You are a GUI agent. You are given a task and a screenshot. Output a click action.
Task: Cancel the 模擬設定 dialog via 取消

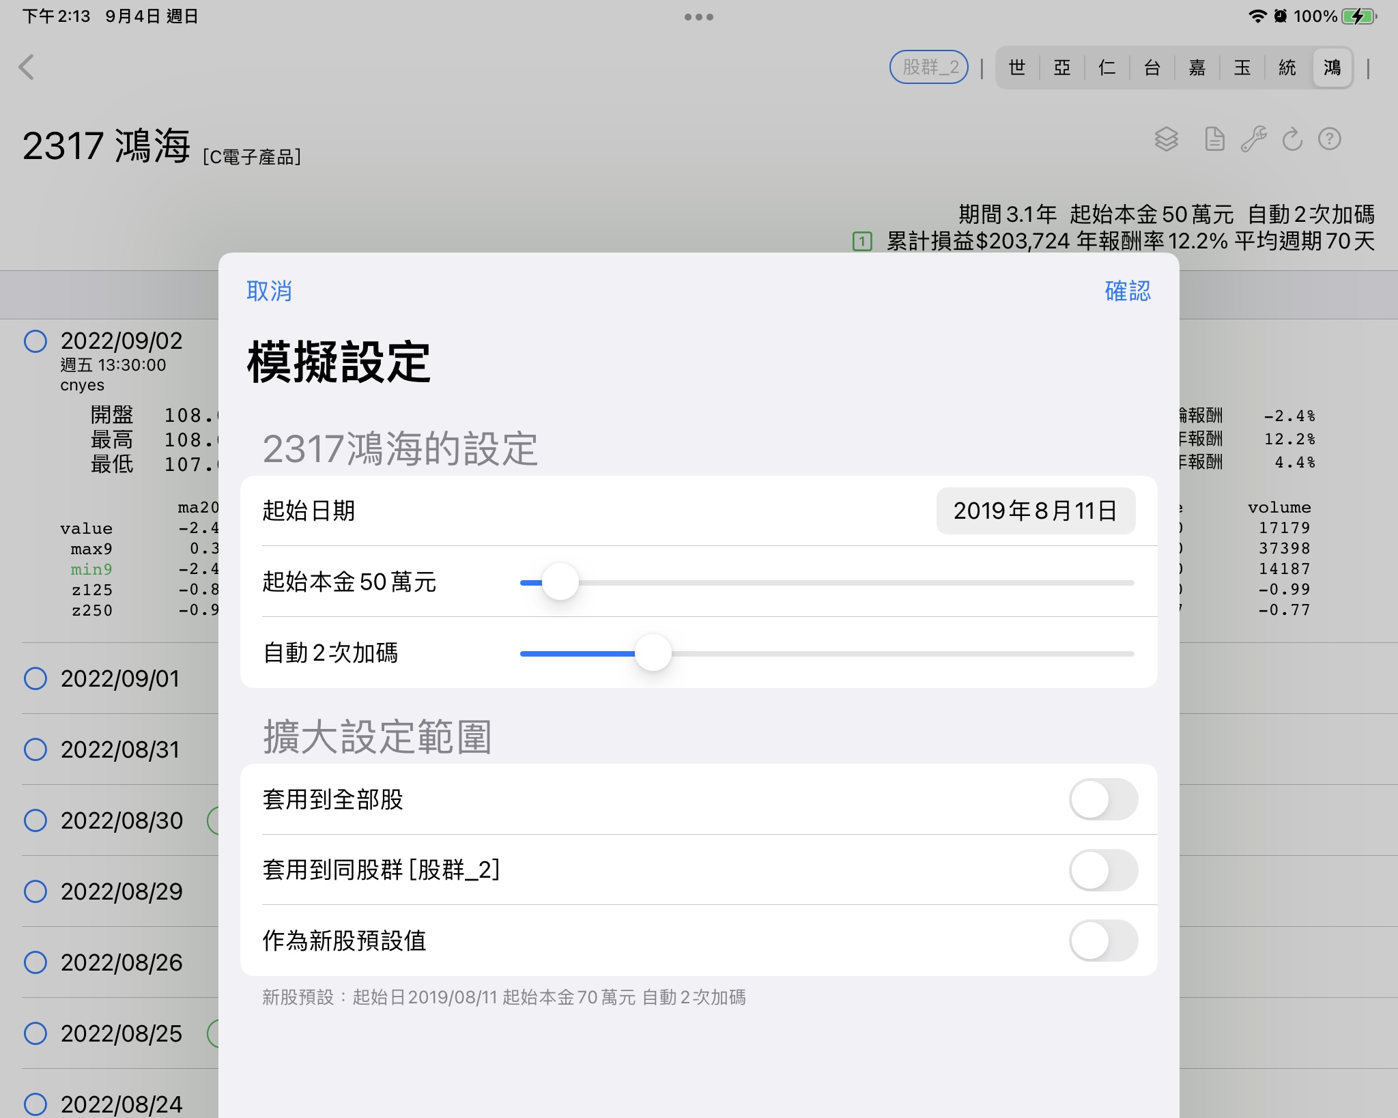tap(270, 291)
